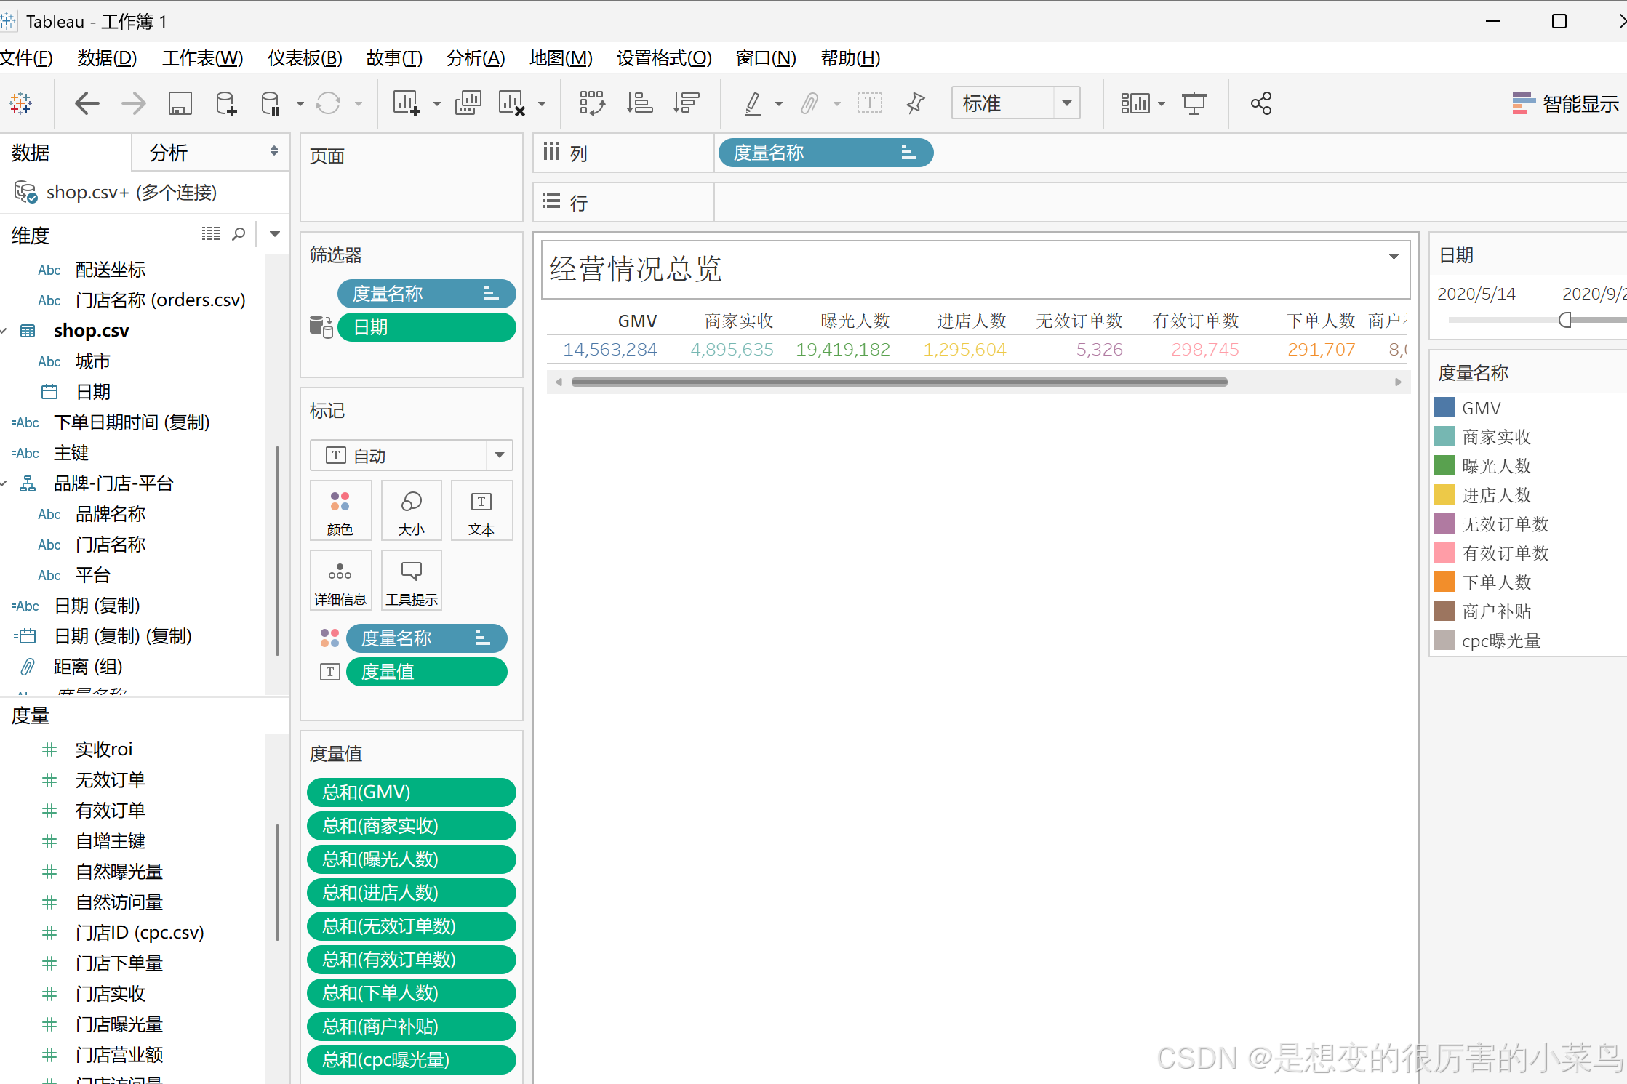Click the 总和(GMV) measure pill
The height and width of the screenshot is (1084, 1627).
click(x=411, y=792)
